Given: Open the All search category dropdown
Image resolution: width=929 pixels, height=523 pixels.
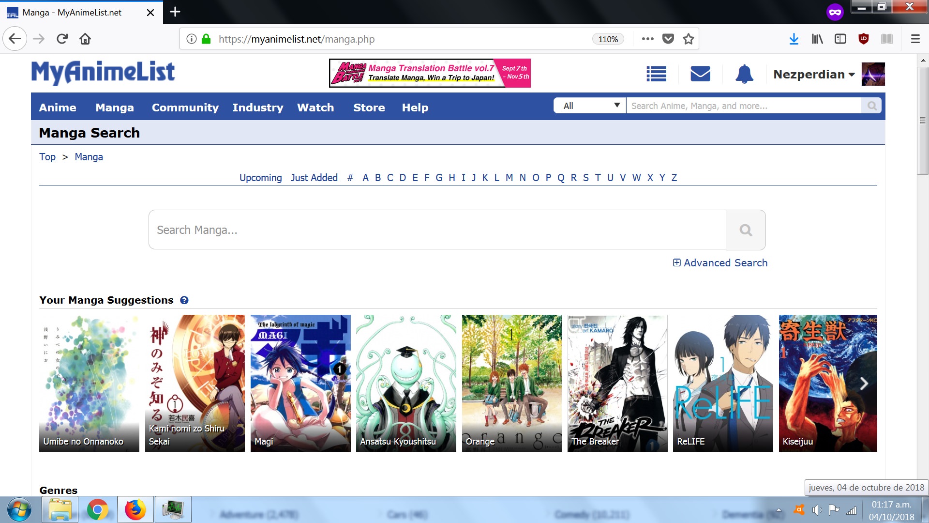Looking at the screenshot, I should tap(590, 106).
